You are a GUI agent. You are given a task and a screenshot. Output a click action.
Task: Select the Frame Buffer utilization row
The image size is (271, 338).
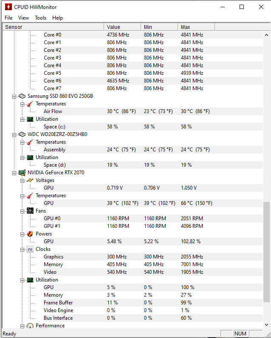pos(58,303)
